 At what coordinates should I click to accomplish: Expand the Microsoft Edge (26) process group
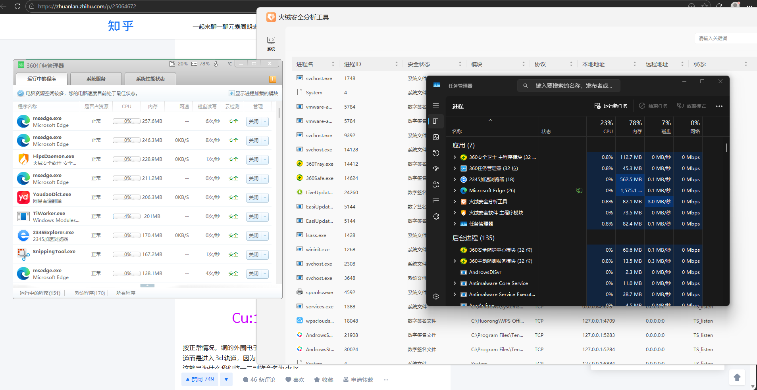click(455, 191)
